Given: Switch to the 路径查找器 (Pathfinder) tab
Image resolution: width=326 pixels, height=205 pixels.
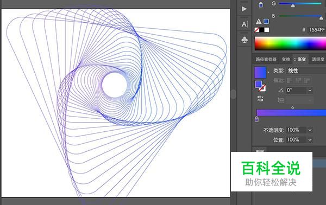Looking at the screenshot, I should click(x=266, y=59).
